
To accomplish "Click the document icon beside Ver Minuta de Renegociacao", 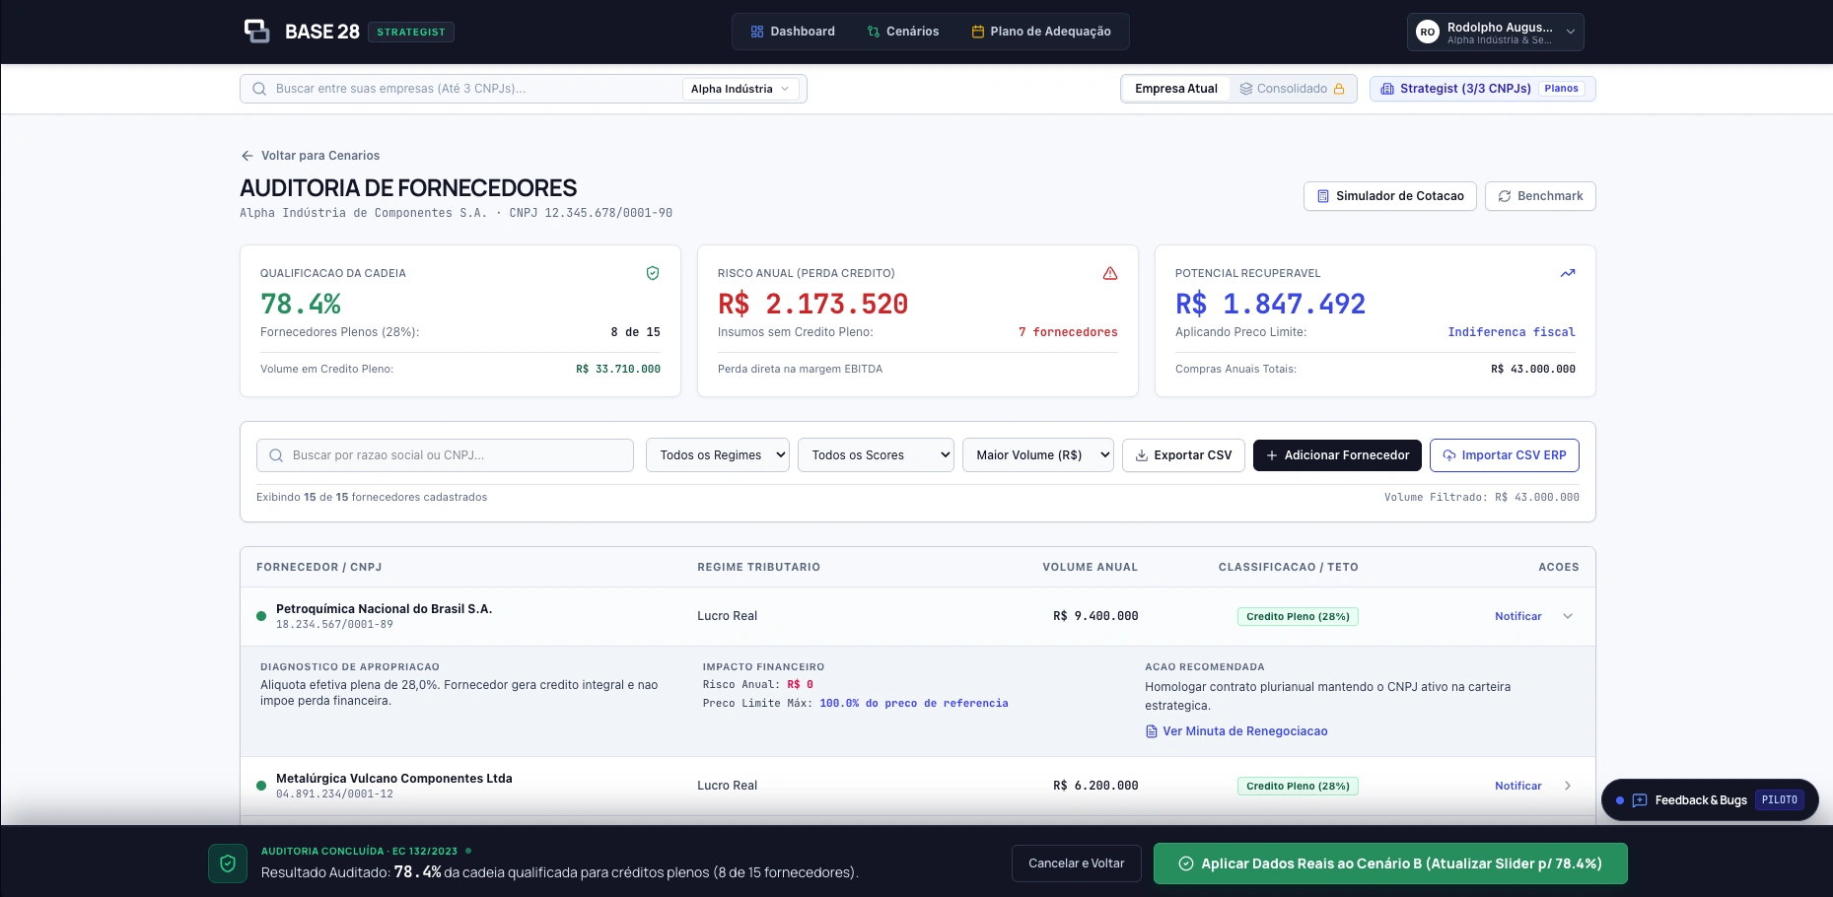I will 1151,731.
